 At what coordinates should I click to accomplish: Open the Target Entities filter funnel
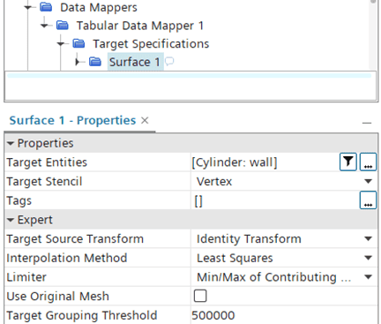tap(348, 162)
